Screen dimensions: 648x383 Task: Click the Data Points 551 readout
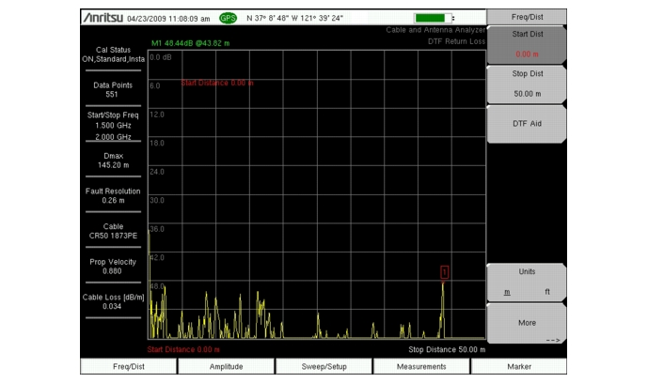click(x=113, y=90)
